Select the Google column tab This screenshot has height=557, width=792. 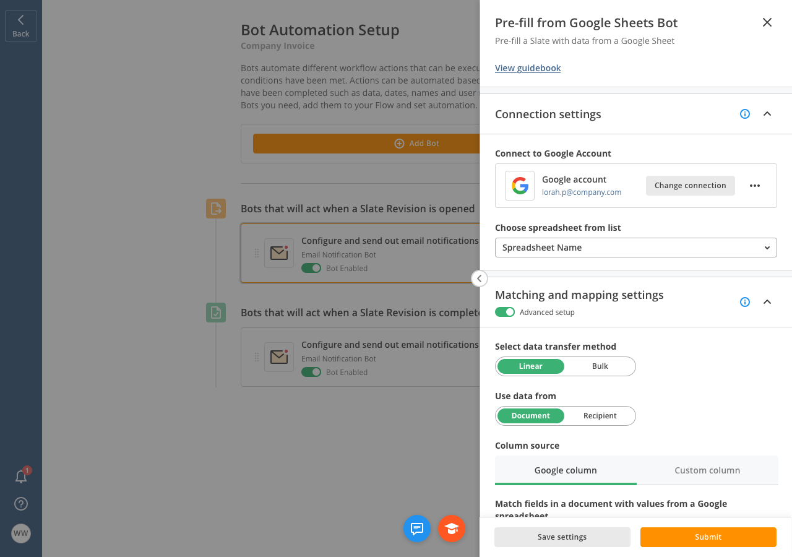point(566,470)
